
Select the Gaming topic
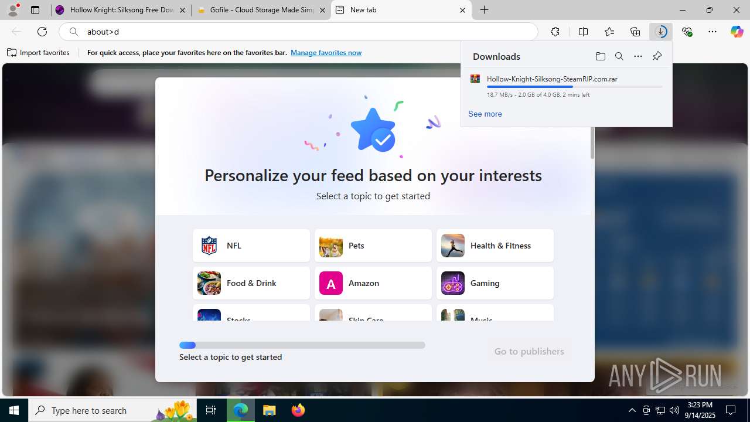click(495, 283)
